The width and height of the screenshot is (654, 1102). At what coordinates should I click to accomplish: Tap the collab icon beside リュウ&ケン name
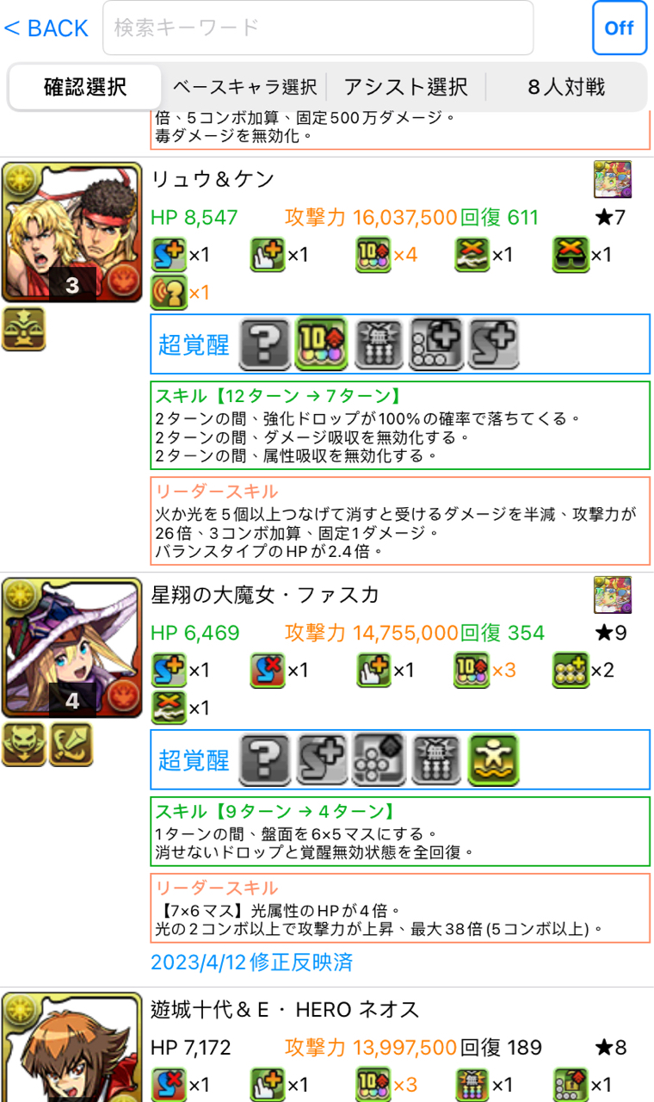point(613,179)
